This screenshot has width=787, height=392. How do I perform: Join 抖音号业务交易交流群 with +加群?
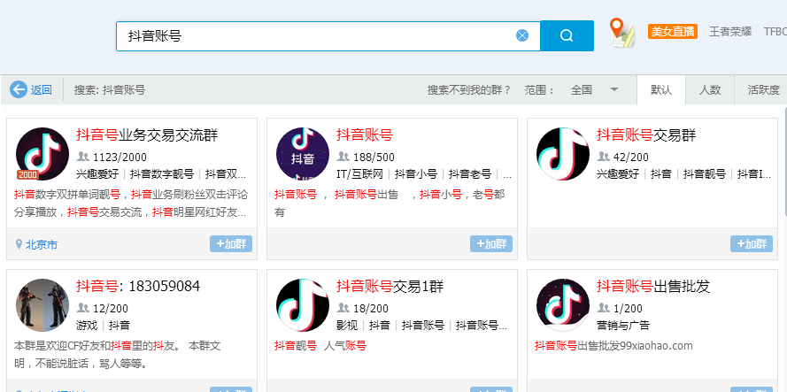tap(231, 244)
